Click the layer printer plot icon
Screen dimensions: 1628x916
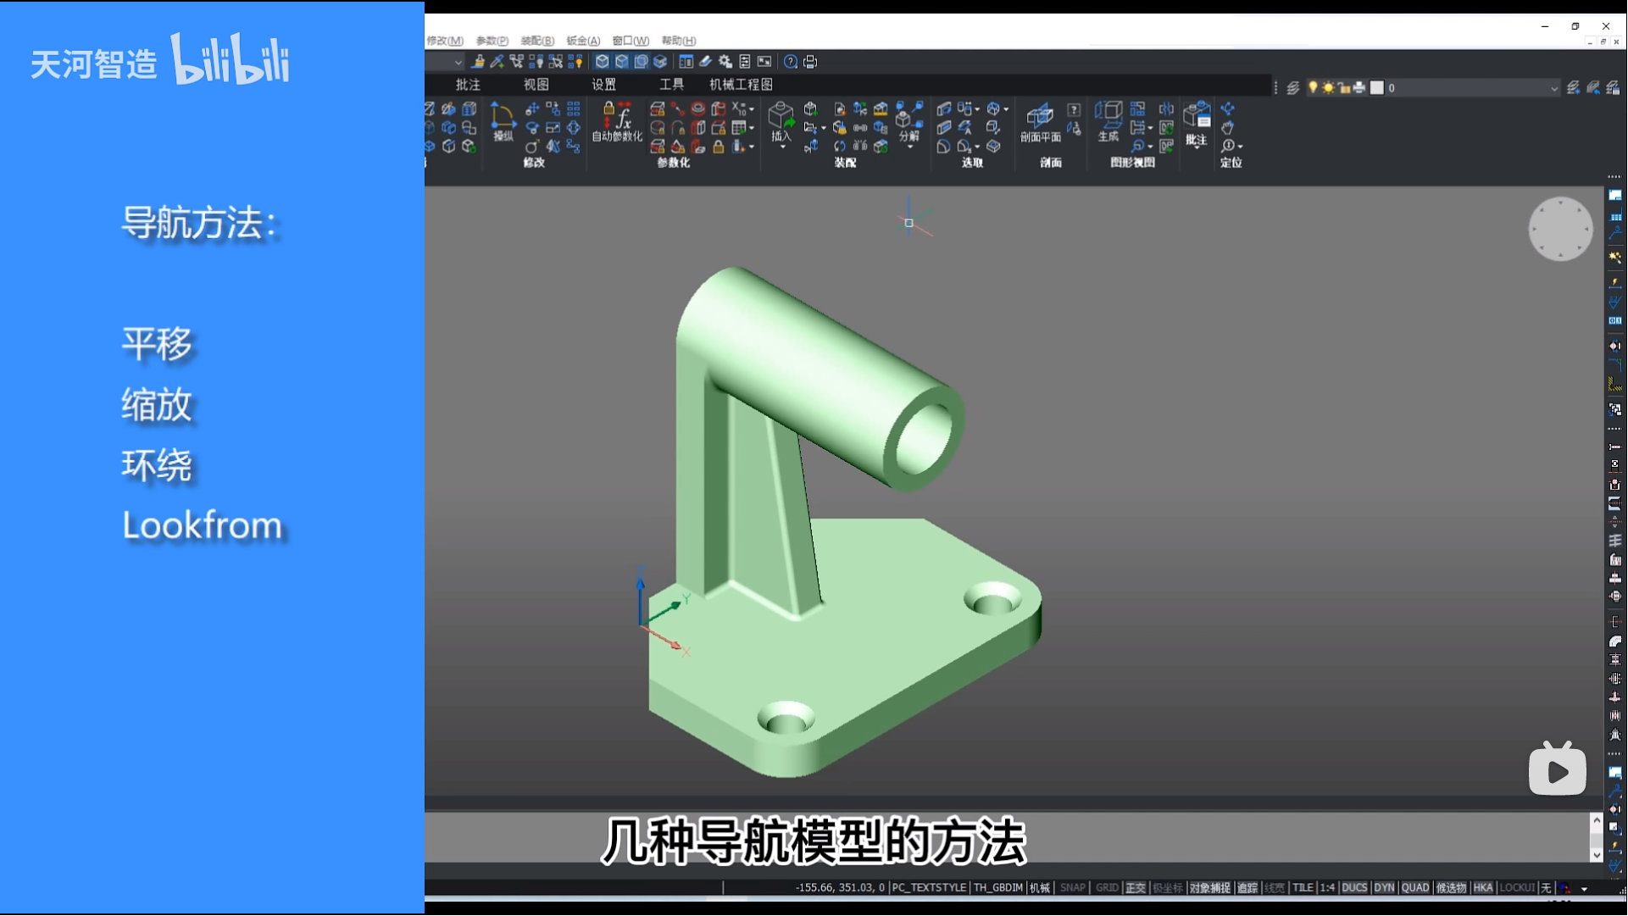pyautogui.click(x=1359, y=88)
